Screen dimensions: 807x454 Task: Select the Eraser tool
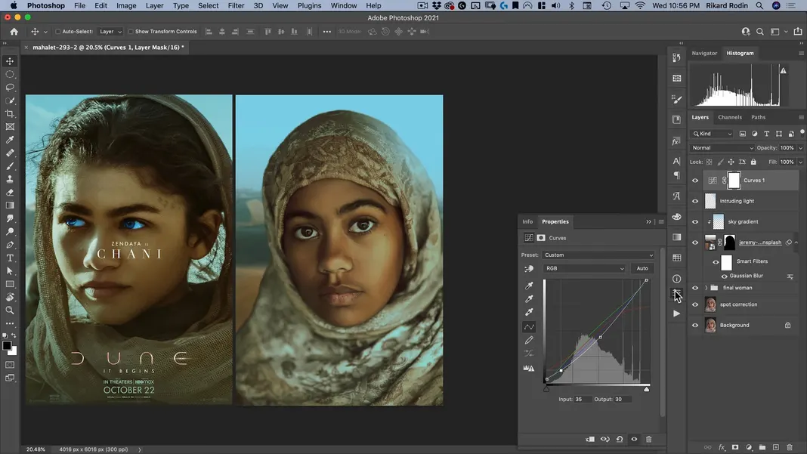(x=10, y=193)
